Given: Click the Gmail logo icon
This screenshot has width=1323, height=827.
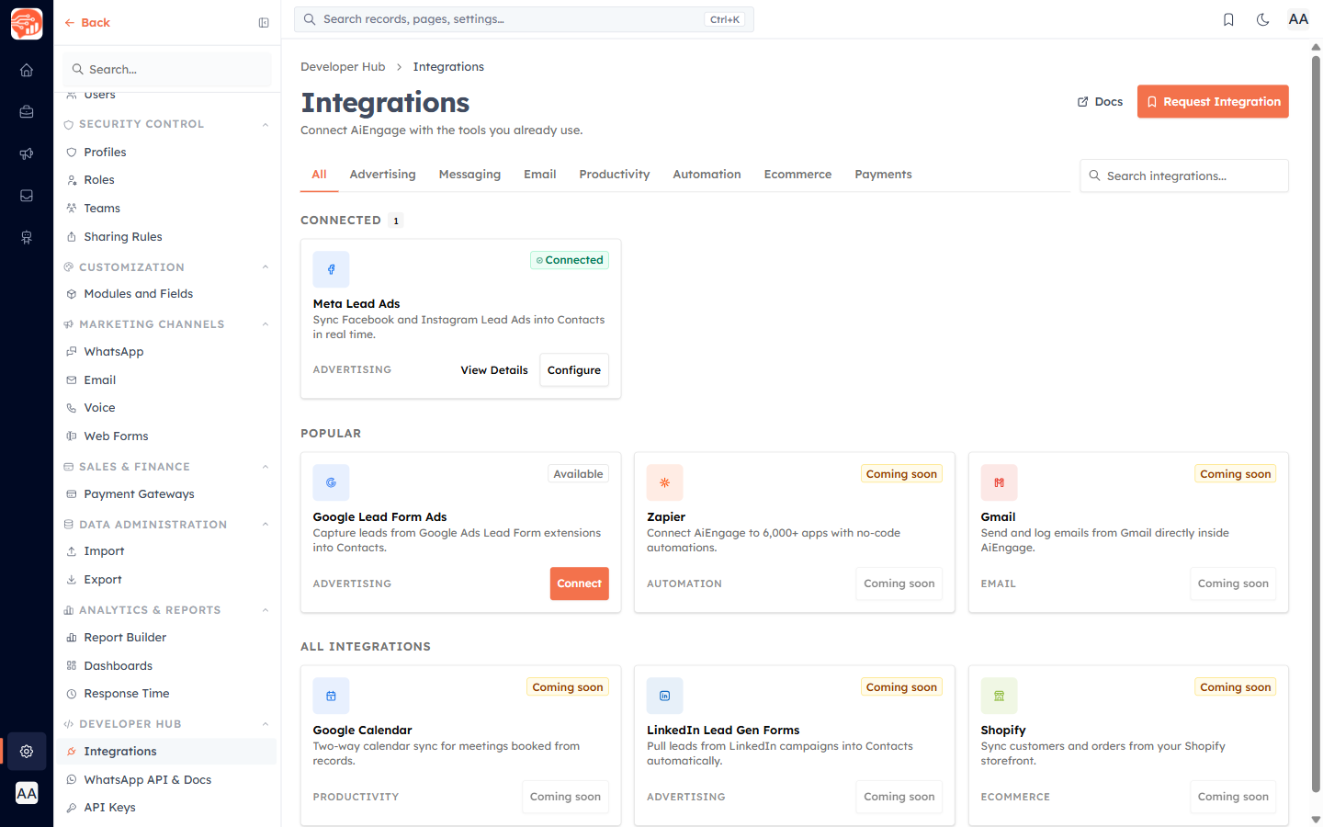Looking at the screenshot, I should [x=999, y=482].
